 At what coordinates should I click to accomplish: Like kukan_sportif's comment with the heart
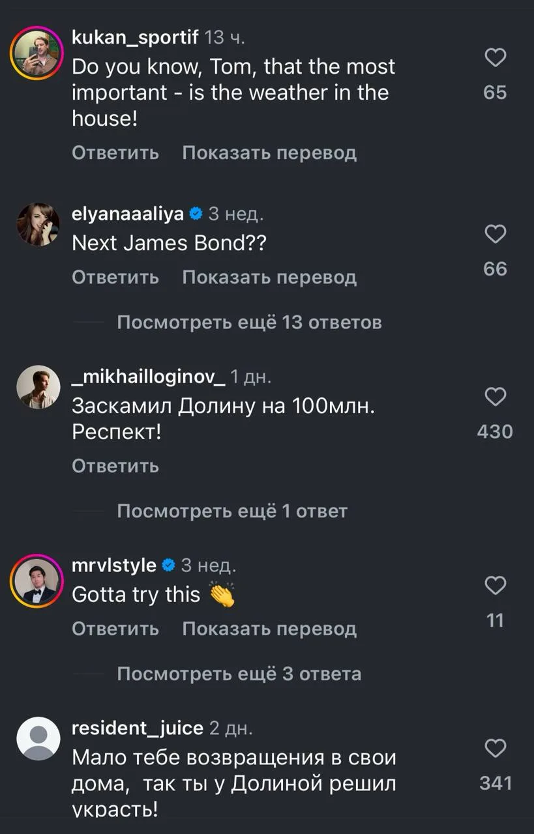click(x=496, y=59)
